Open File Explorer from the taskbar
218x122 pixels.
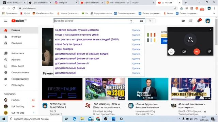[82, 119]
